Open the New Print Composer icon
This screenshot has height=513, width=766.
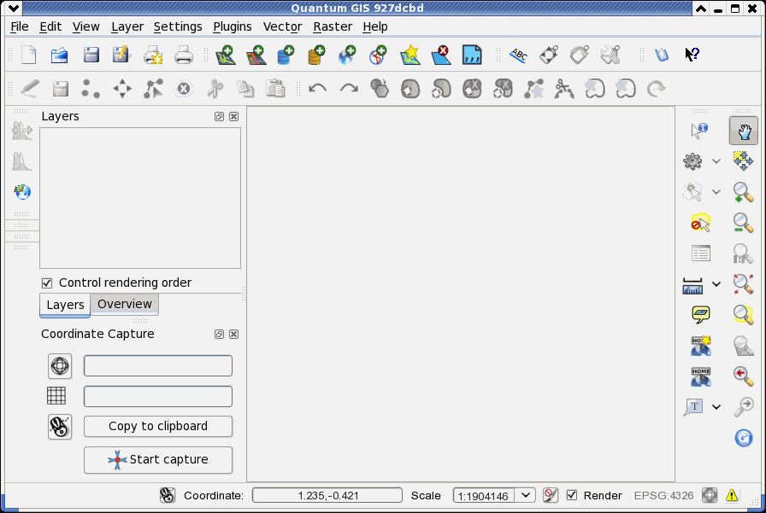tap(153, 55)
